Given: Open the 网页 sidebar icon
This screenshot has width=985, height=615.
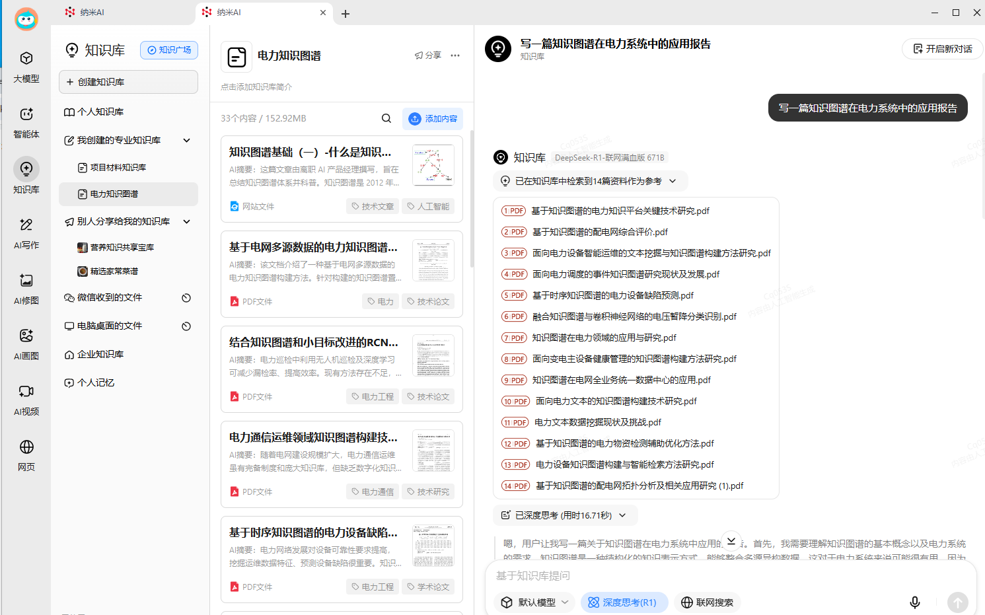Looking at the screenshot, I should (x=26, y=455).
